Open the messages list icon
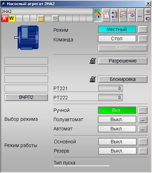Screen dimensions: 152x173 point(106,15)
